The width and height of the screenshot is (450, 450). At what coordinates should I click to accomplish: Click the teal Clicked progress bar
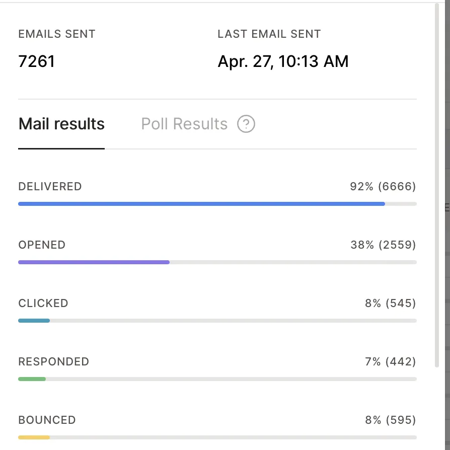(x=34, y=321)
